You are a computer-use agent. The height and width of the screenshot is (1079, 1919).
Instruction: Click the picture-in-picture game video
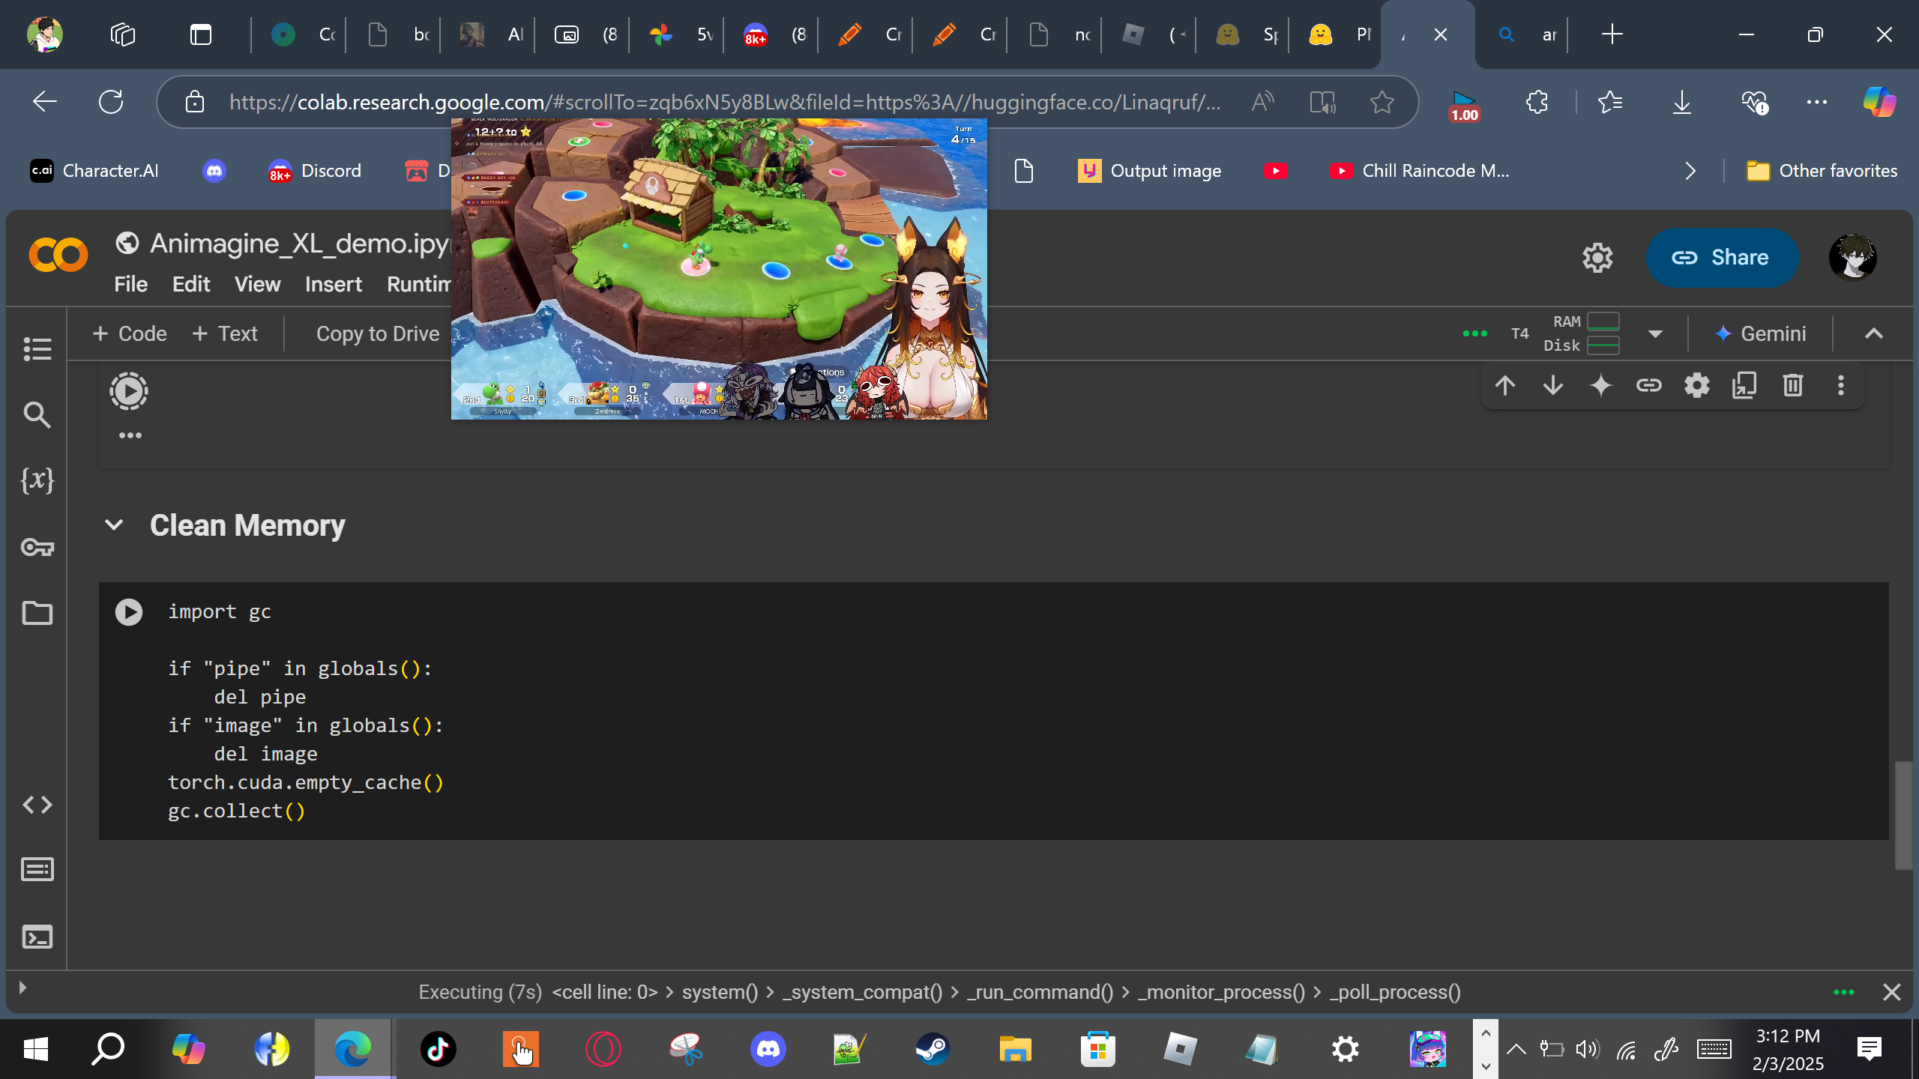coord(719,269)
